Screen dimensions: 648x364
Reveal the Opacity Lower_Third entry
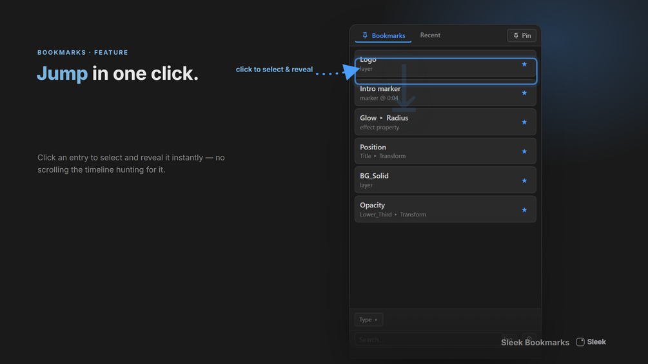446,209
